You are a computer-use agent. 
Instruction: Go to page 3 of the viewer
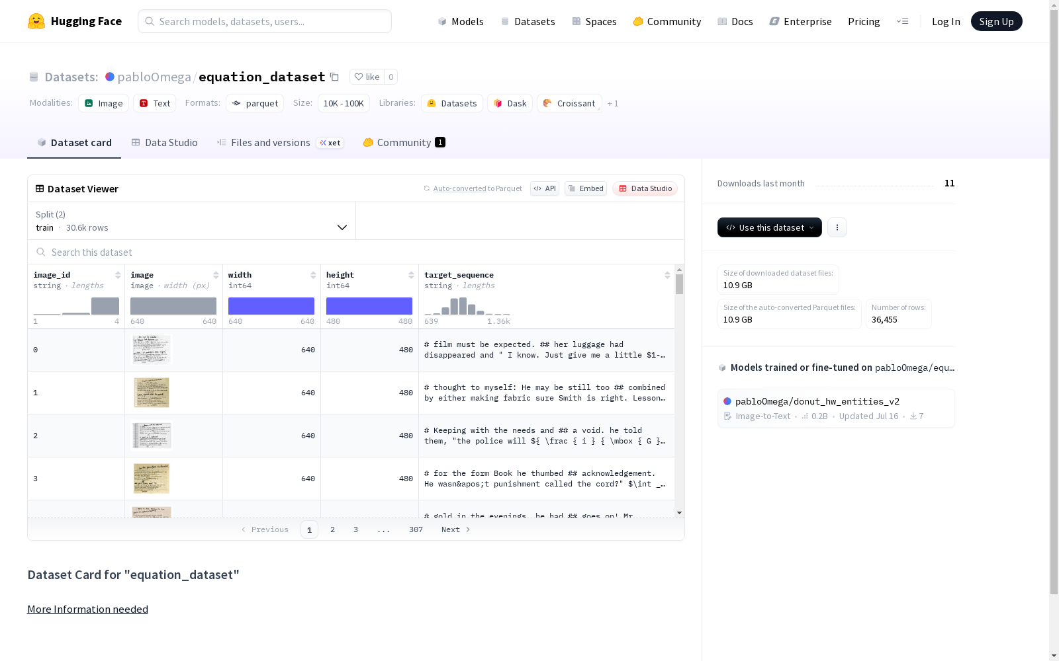click(x=355, y=529)
